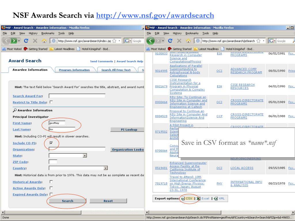Open history dropdown beside right window forward button
The width and height of the screenshot is (295, 221).
click(163, 41)
